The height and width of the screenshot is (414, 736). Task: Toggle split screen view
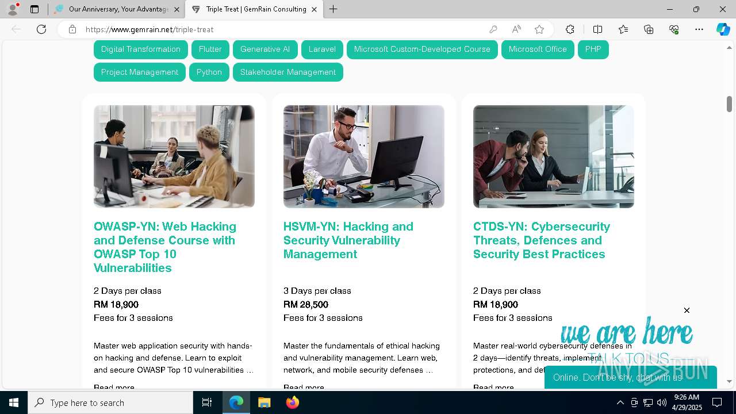click(597, 29)
